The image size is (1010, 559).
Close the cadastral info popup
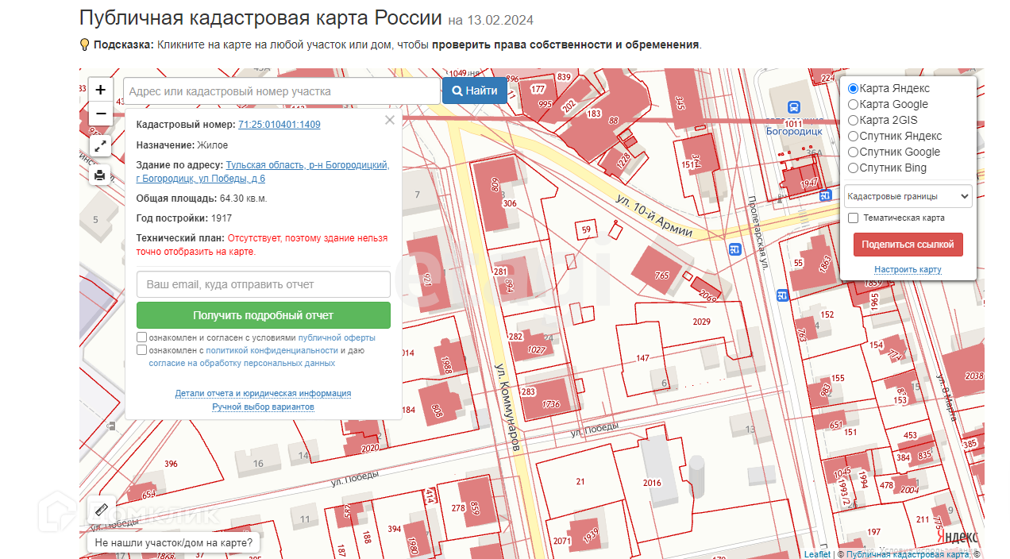pos(389,120)
